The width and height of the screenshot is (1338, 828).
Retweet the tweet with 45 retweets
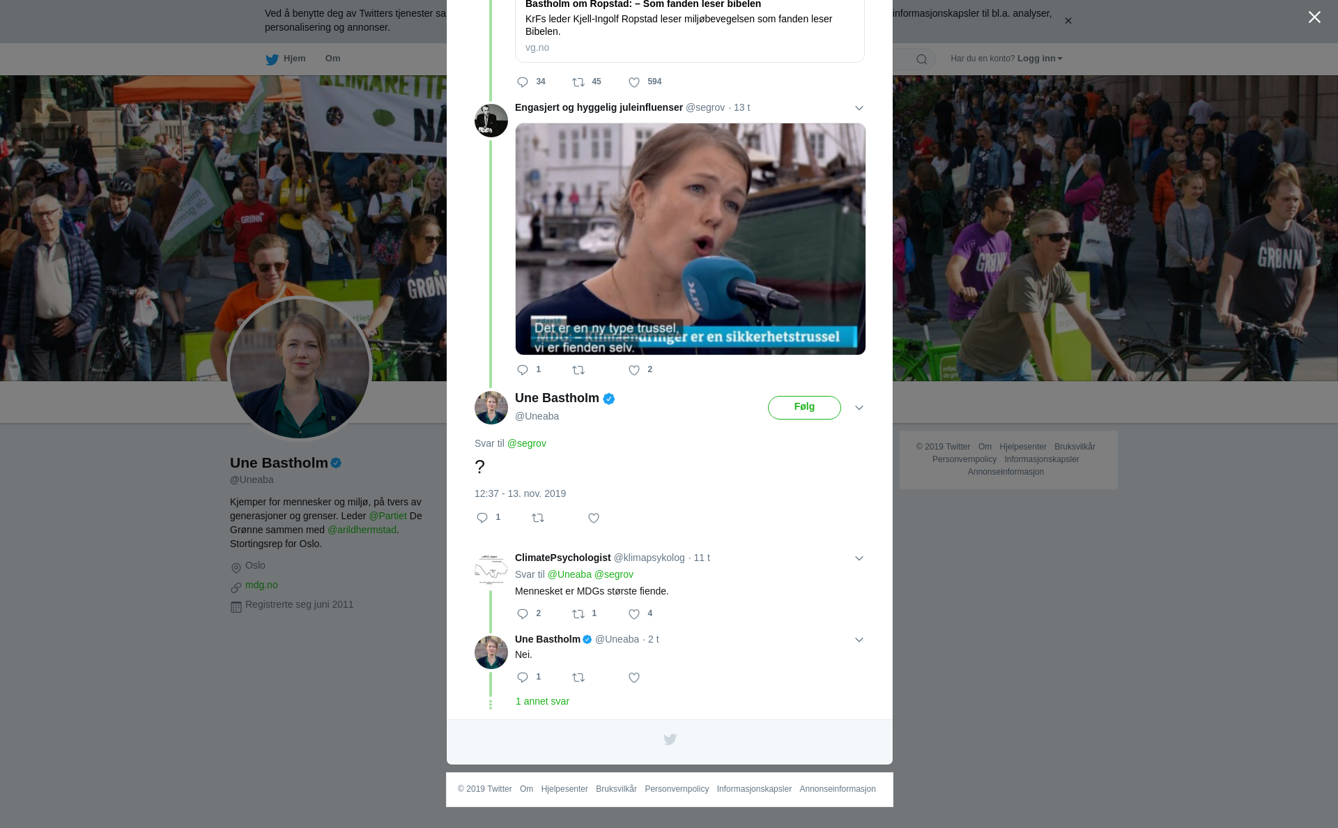578,82
